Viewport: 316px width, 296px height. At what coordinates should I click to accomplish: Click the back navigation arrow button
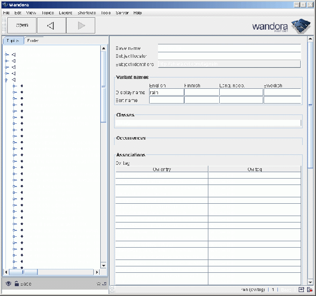tap(49, 25)
